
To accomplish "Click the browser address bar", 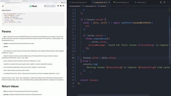I will [29, 3].
